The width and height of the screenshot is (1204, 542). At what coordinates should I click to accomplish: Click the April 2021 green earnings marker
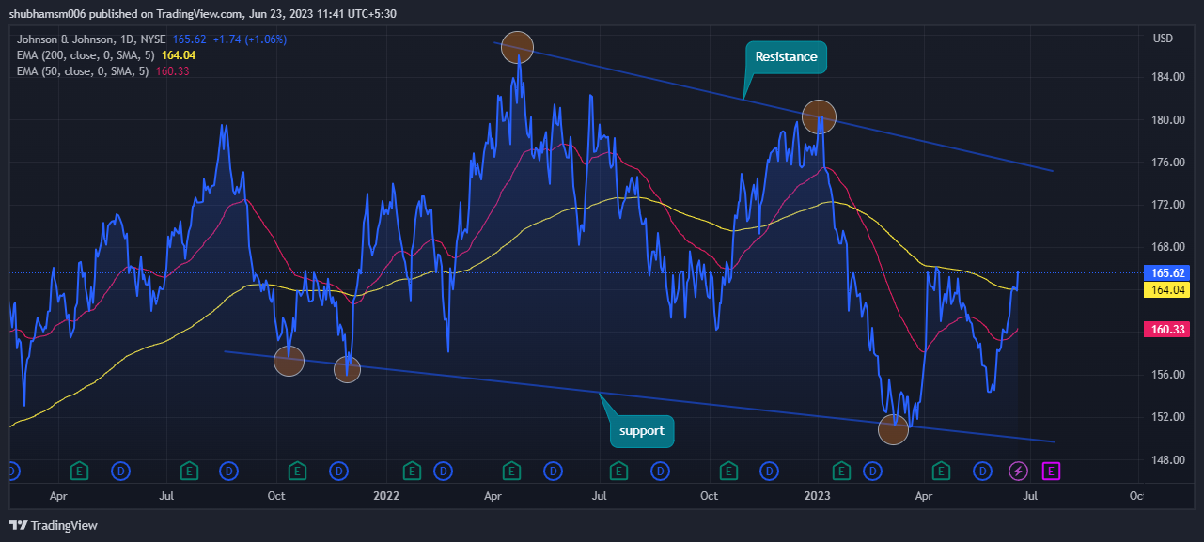coord(81,470)
